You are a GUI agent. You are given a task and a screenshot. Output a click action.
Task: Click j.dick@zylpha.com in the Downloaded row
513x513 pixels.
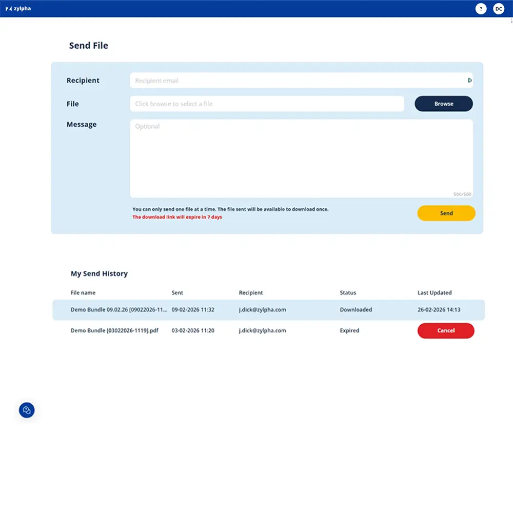click(x=263, y=310)
